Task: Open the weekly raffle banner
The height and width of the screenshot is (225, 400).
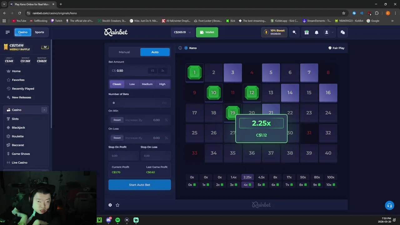Action: (x=26, y=47)
